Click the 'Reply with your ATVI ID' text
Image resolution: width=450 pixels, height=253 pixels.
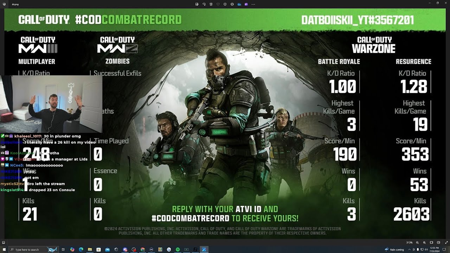(x=225, y=209)
